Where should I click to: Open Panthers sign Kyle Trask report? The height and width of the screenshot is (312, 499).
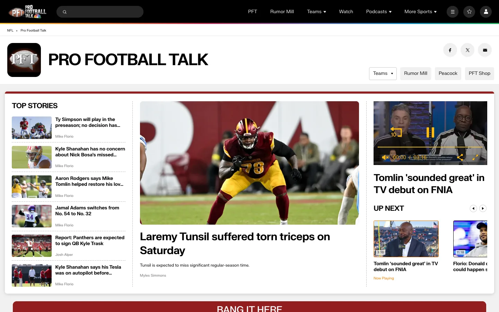pos(90,241)
